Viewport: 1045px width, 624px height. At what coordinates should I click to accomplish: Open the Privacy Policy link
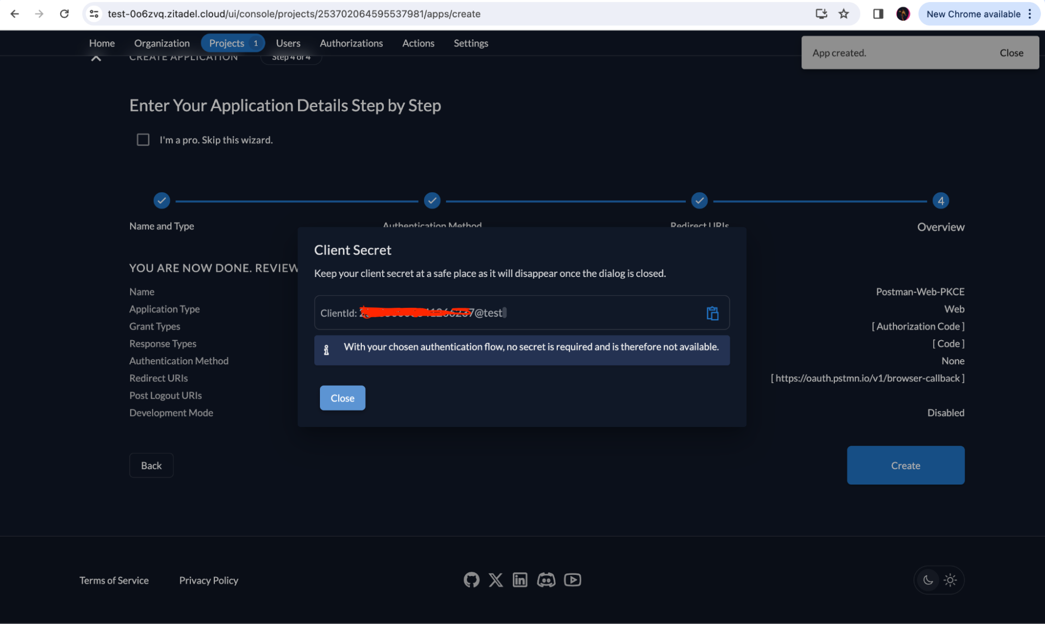[x=209, y=580]
